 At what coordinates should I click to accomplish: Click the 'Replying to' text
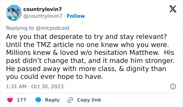(x=20, y=28)
